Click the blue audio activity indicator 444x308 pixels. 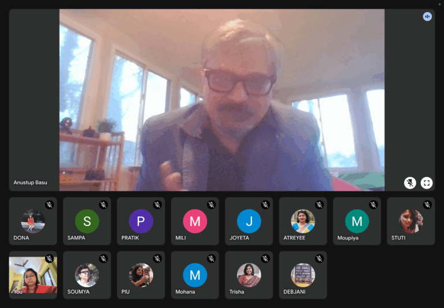point(427,17)
